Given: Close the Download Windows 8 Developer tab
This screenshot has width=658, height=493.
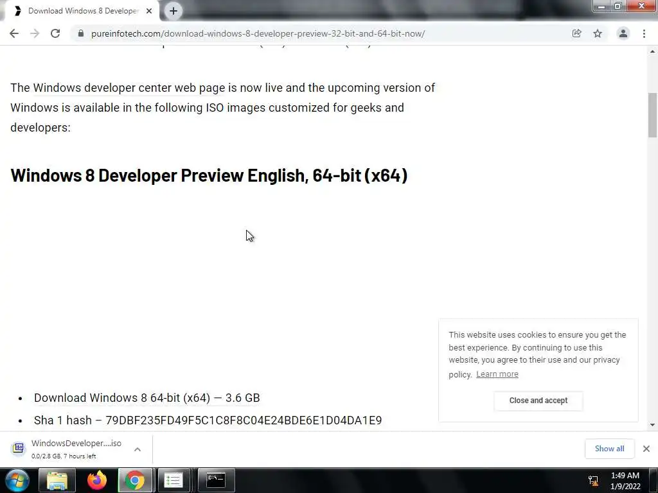Looking at the screenshot, I should [149, 11].
